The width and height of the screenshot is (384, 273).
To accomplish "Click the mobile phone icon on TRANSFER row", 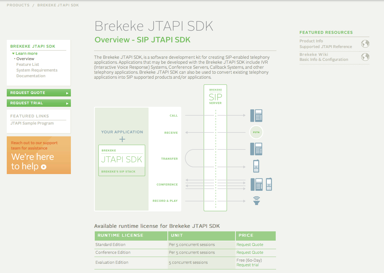I will [x=256, y=166].
